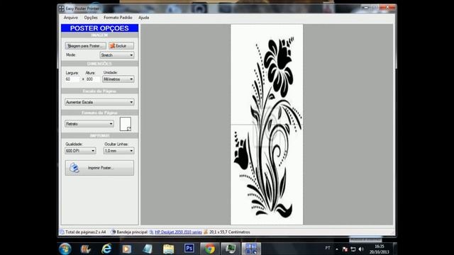Click the Total de páginas 2 x A4 text
Viewport: 454px width, 255px height.
click(x=86, y=232)
